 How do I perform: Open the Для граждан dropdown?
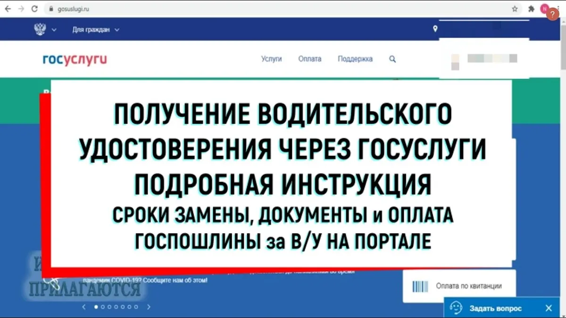96,30
